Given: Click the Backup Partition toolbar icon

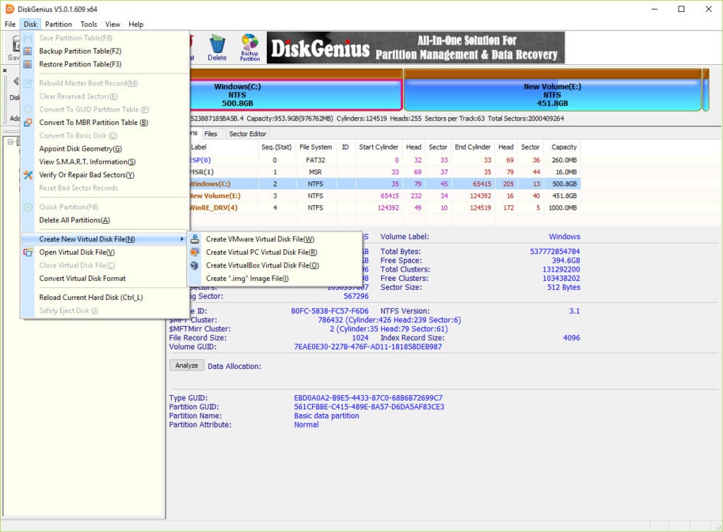Looking at the screenshot, I should [x=250, y=48].
